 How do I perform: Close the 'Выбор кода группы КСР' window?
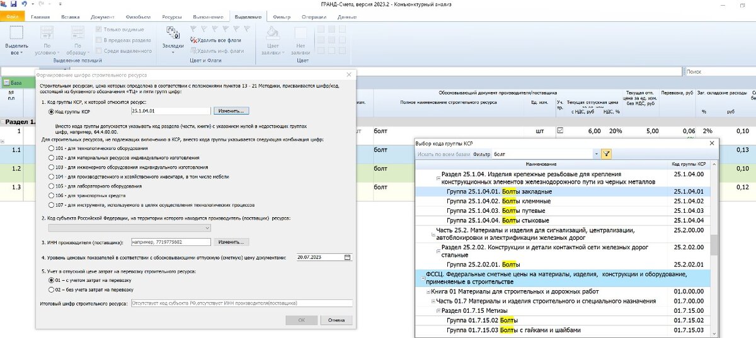pyautogui.click(x=713, y=144)
